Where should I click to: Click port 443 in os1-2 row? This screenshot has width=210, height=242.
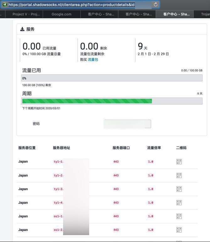pyautogui.click(x=116, y=230)
